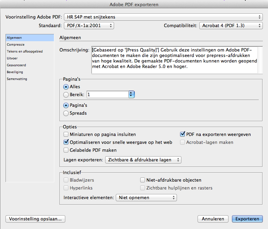Enable Miniaturen op pagina insluiten

66,134
